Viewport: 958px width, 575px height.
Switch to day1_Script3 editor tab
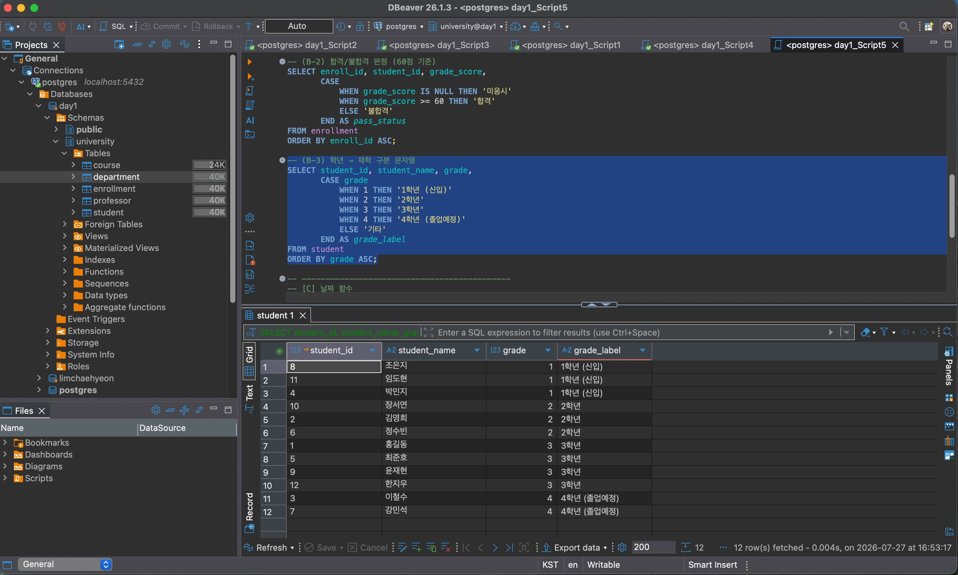tap(433, 45)
